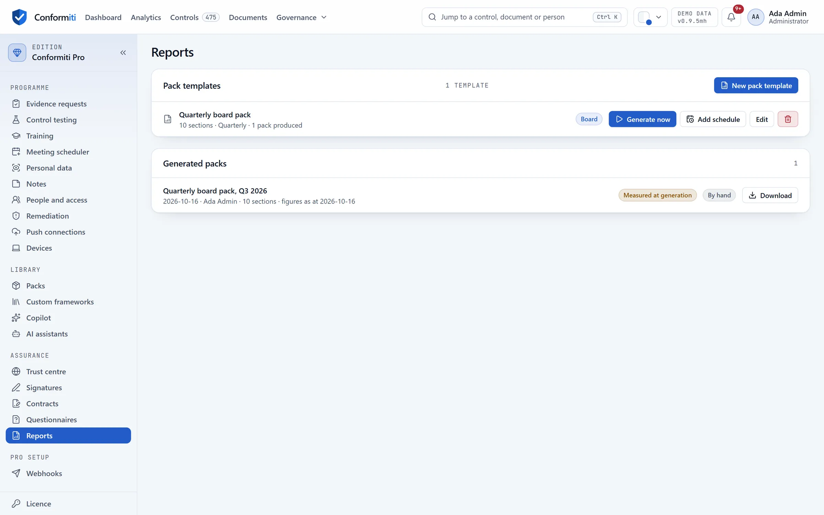The height and width of the screenshot is (515, 824).
Task: Focus the Jump to a control search field
Action: click(524, 17)
